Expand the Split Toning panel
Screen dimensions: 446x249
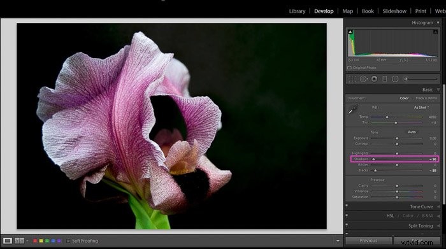pyautogui.click(x=421, y=225)
